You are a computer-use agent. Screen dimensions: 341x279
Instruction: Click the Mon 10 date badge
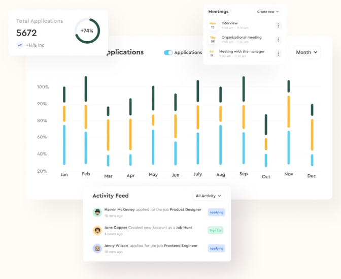coord(213,25)
